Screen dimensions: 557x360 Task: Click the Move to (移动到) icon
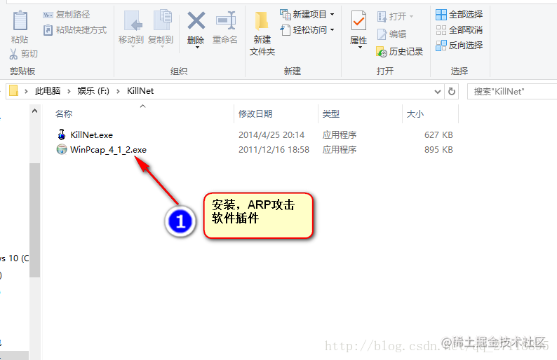point(133,20)
